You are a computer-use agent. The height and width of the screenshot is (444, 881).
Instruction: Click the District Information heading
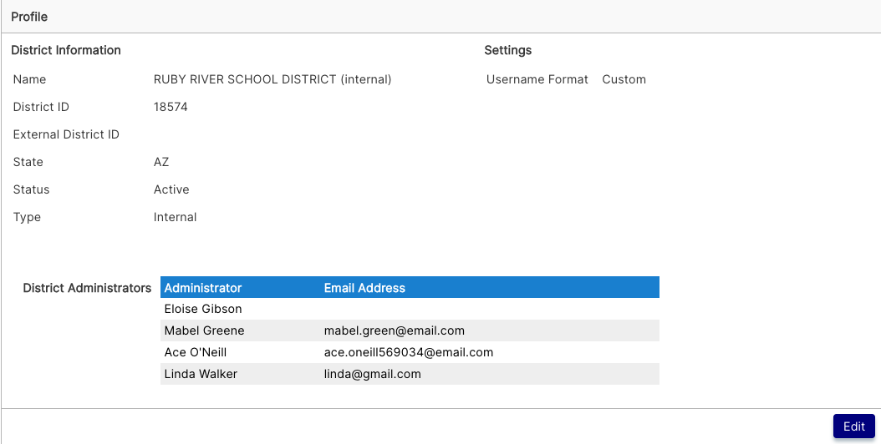tap(66, 50)
